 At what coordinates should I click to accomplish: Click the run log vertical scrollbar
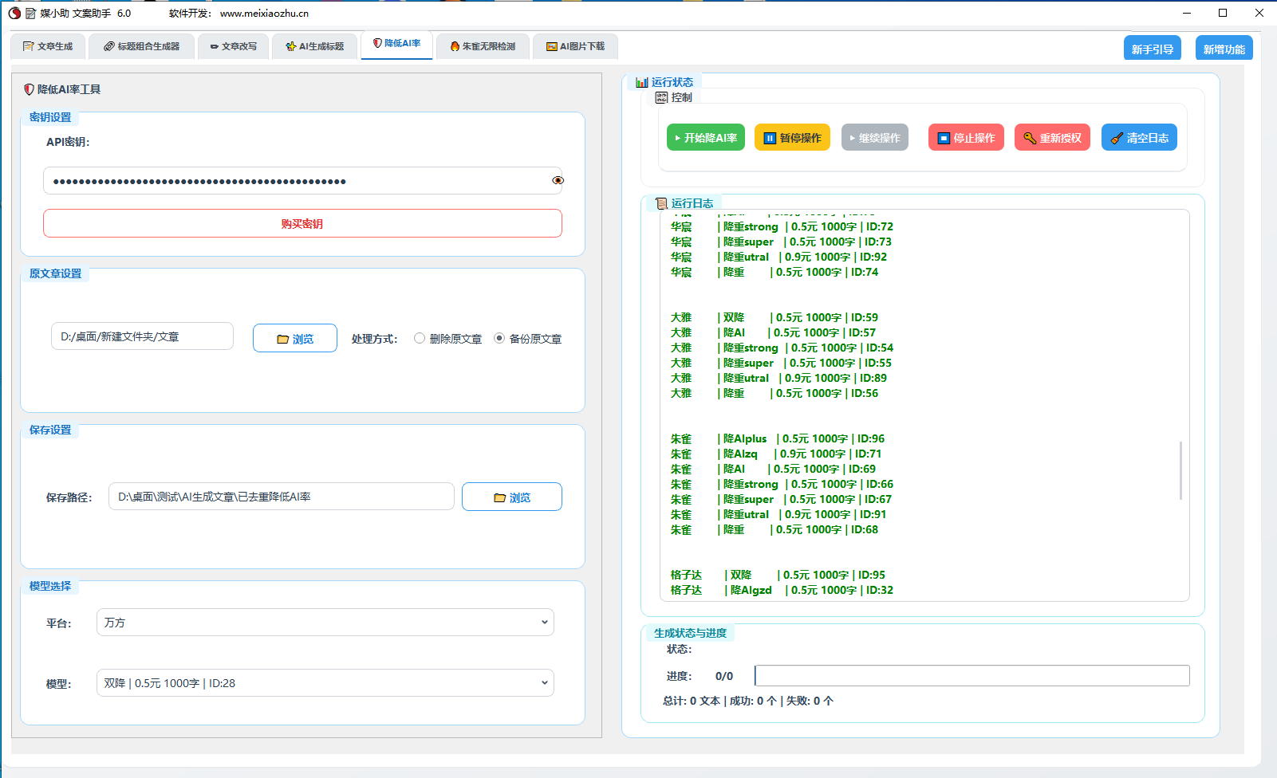tap(1180, 470)
